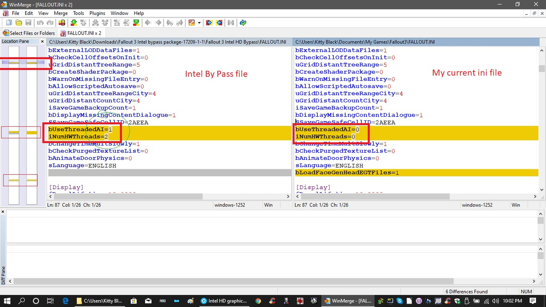Click [Display] section header in right pane
The width and height of the screenshot is (546, 307).
pyautogui.click(x=314, y=187)
